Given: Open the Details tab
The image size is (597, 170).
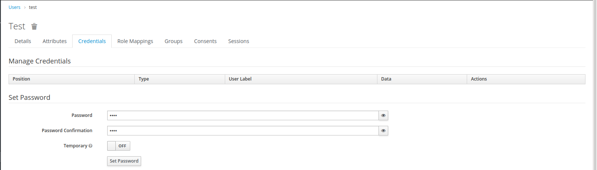Looking at the screenshot, I should pyautogui.click(x=23, y=41).
